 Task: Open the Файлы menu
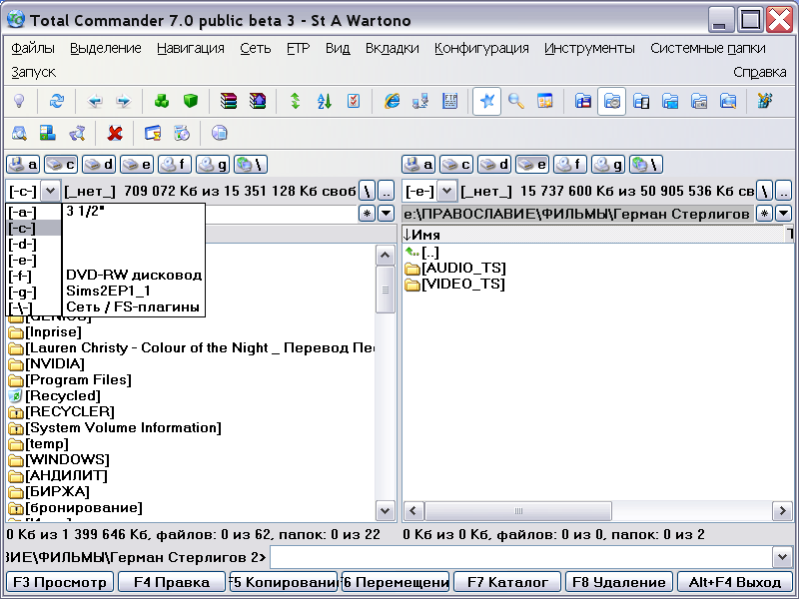33,48
